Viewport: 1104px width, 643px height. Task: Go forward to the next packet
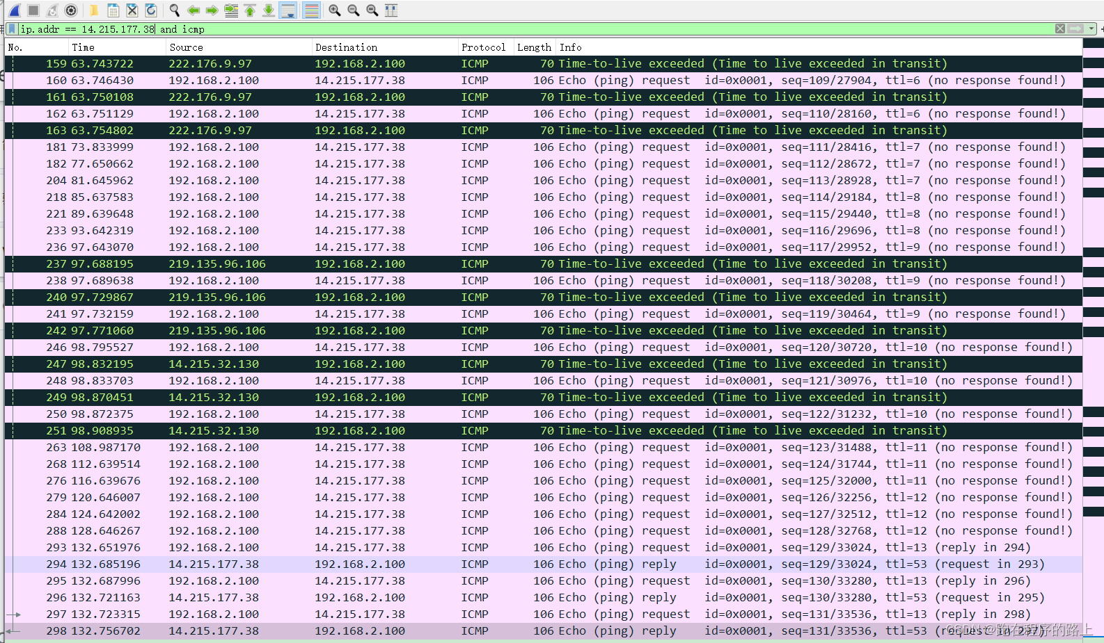(212, 10)
